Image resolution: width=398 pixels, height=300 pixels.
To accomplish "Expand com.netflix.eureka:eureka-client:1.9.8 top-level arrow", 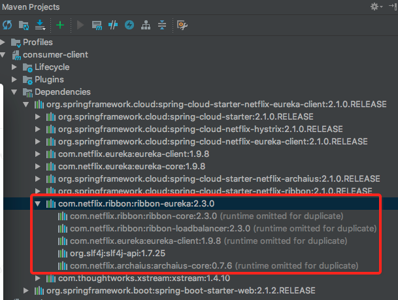I will coord(38,154).
